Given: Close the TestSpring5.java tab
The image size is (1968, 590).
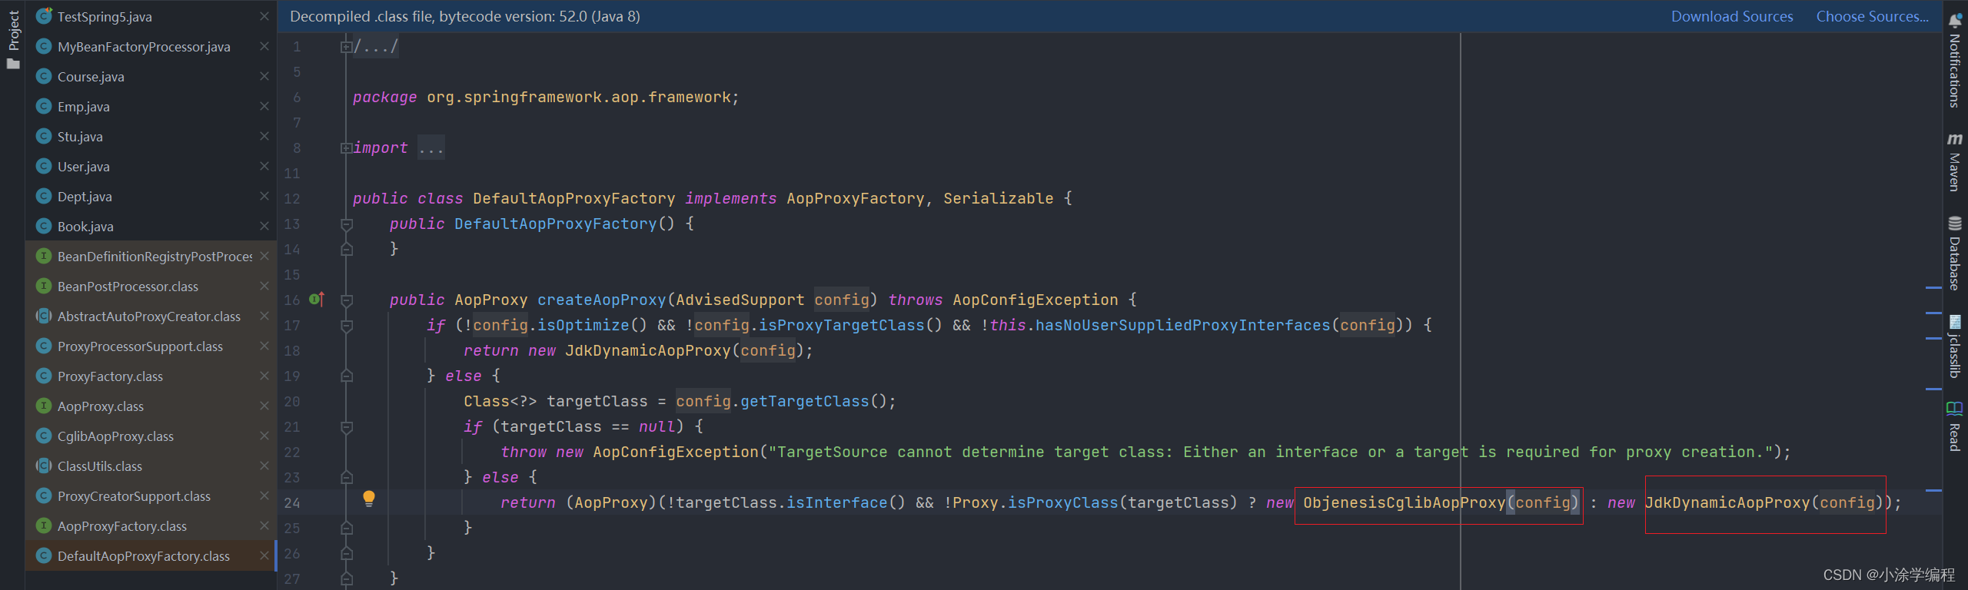Looking at the screenshot, I should click(x=264, y=16).
